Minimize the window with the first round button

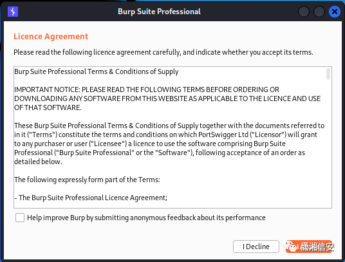304,12
